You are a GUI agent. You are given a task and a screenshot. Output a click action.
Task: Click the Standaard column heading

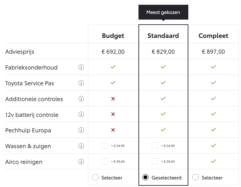tap(163, 36)
